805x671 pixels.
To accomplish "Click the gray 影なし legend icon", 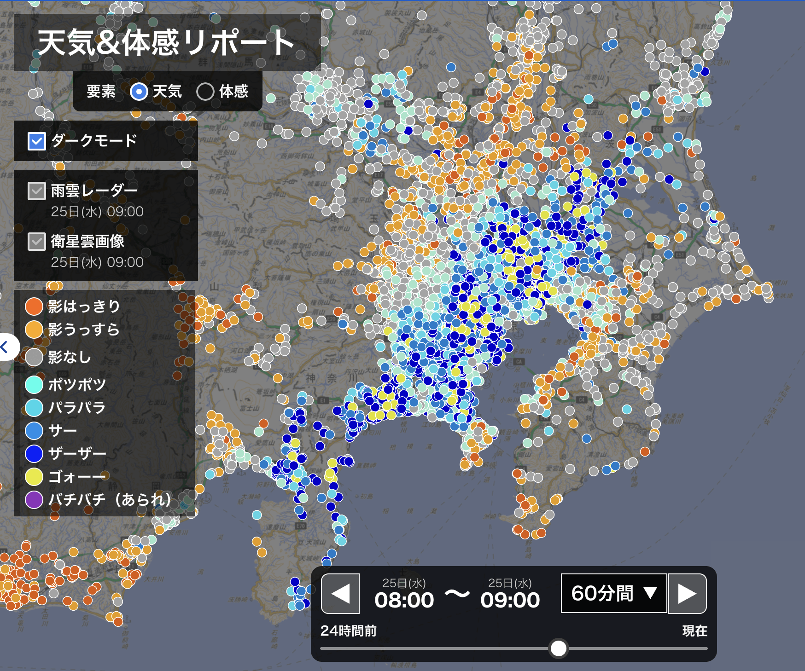I will point(34,357).
